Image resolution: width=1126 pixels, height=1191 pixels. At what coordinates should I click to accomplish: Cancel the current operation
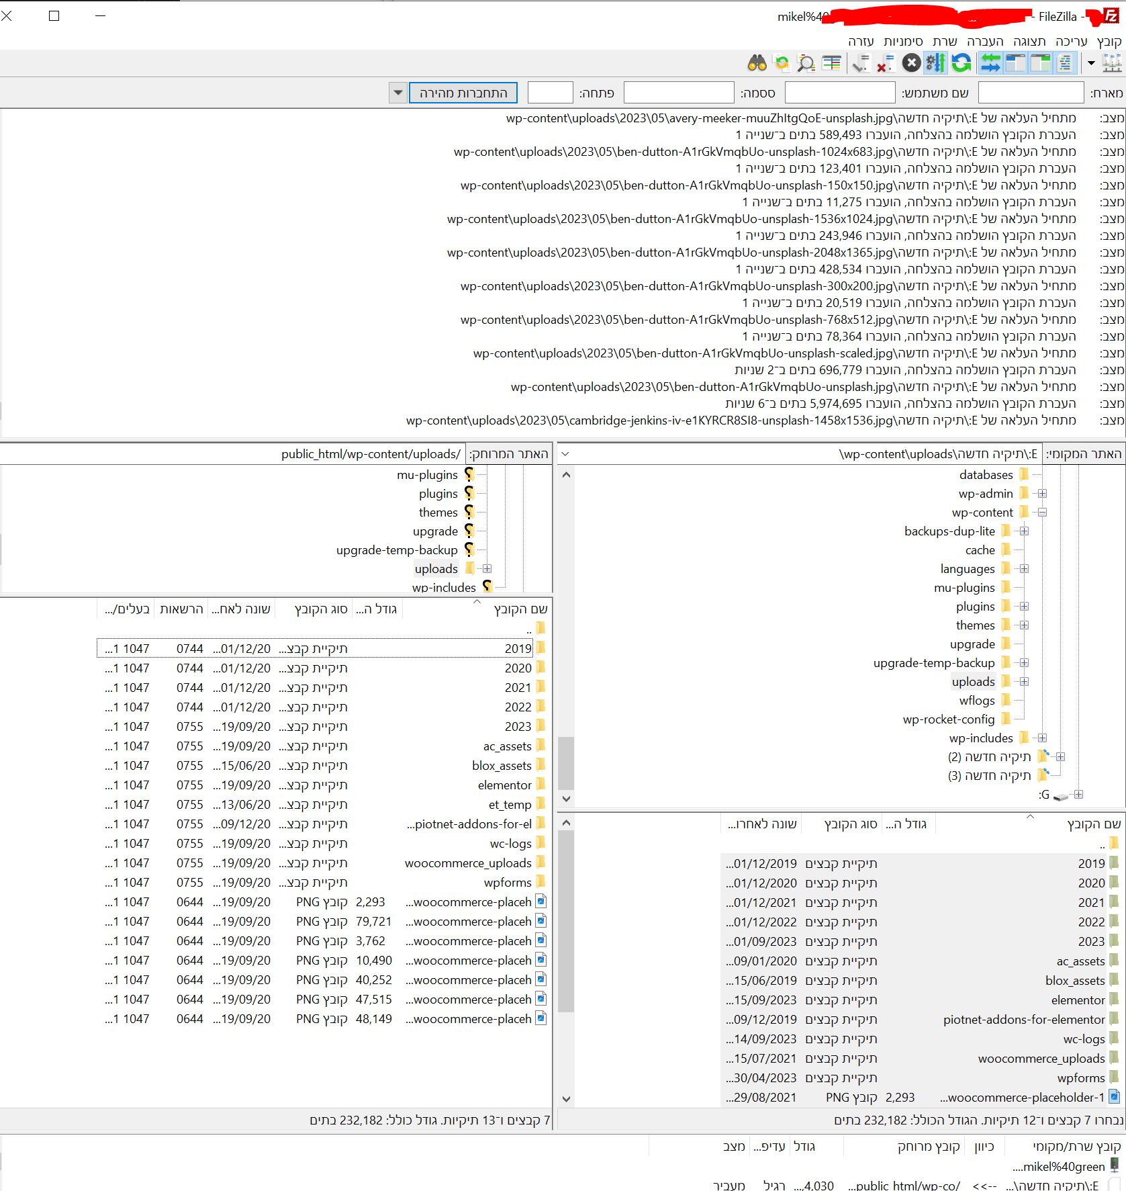pos(911,64)
